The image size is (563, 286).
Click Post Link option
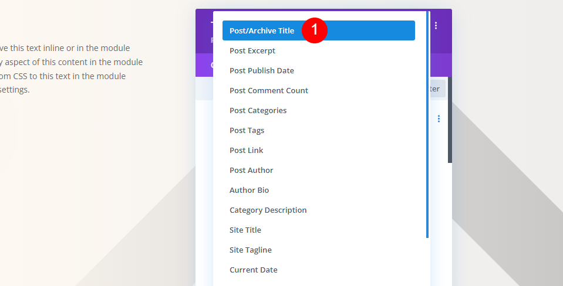pyautogui.click(x=318, y=150)
